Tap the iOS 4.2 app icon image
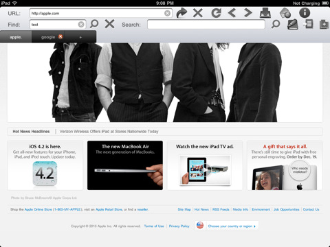 tap(45, 174)
